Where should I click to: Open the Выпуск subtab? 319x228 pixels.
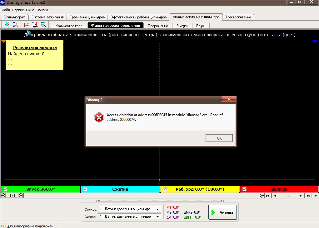182,26
